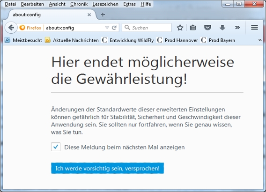Open the hamburger menu icon
The width and height of the screenshot is (266, 192).
pos(254,28)
